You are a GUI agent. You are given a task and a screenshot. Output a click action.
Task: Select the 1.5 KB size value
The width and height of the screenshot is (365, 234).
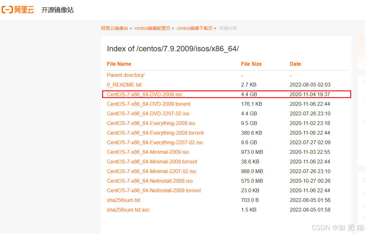coord(248,210)
